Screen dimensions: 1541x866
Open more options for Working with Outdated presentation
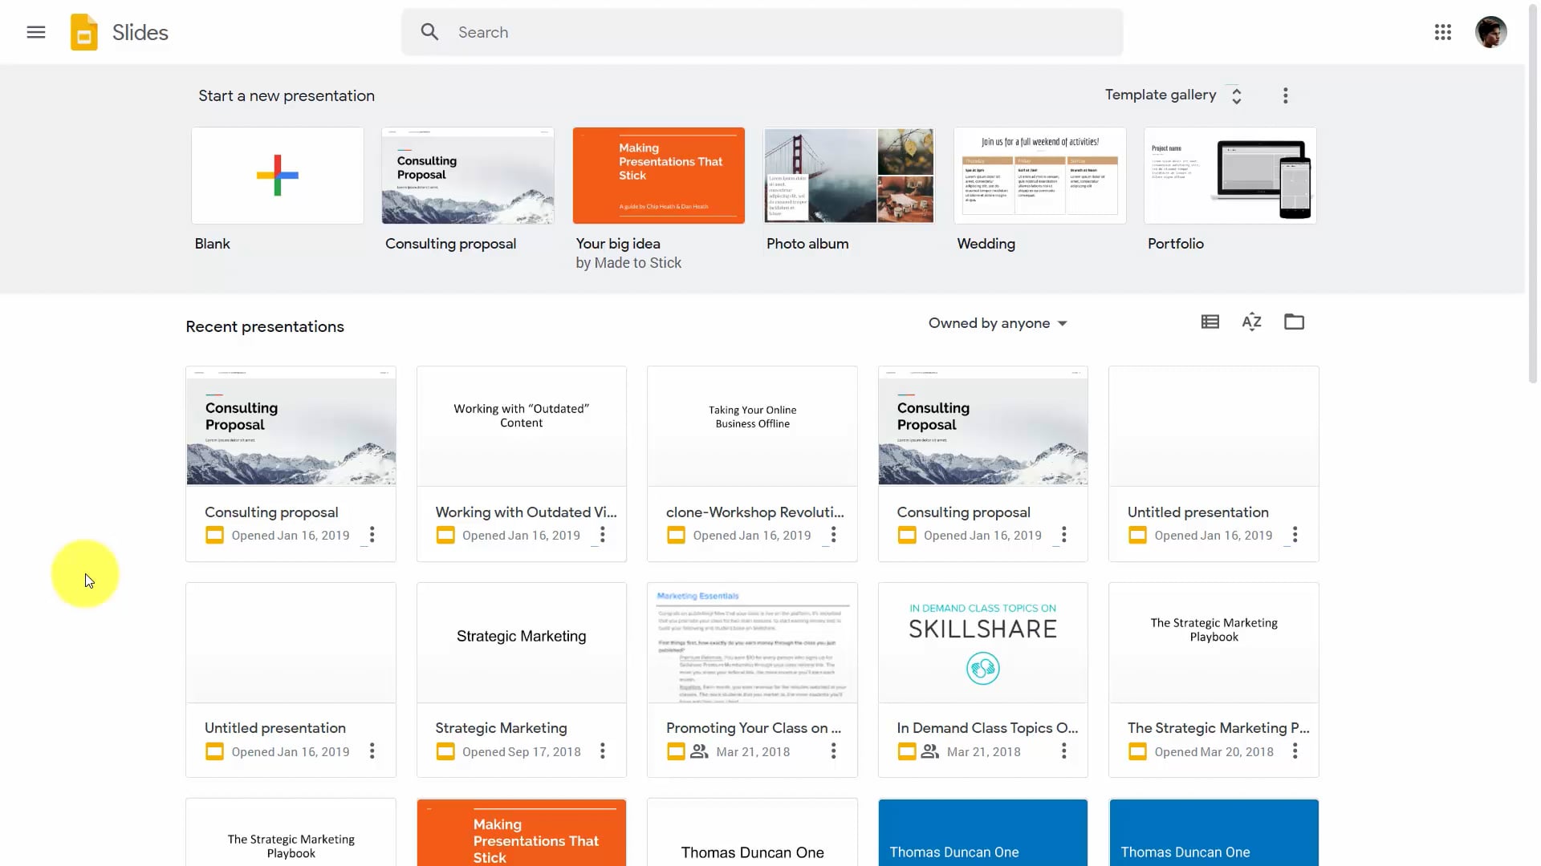tap(602, 535)
